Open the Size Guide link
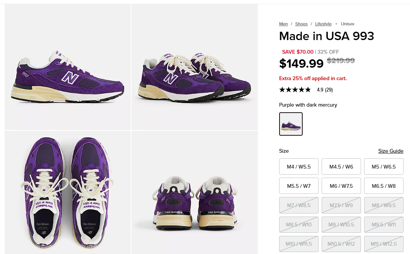This screenshot has width=410, height=254. 391,151
